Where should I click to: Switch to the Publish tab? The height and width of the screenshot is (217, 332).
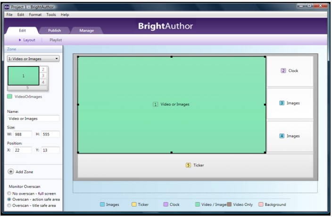pyautogui.click(x=54, y=31)
